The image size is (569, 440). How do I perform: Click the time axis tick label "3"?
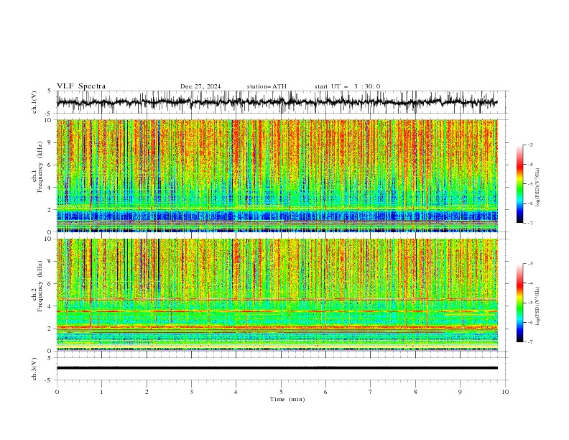pyautogui.click(x=191, y=392)
